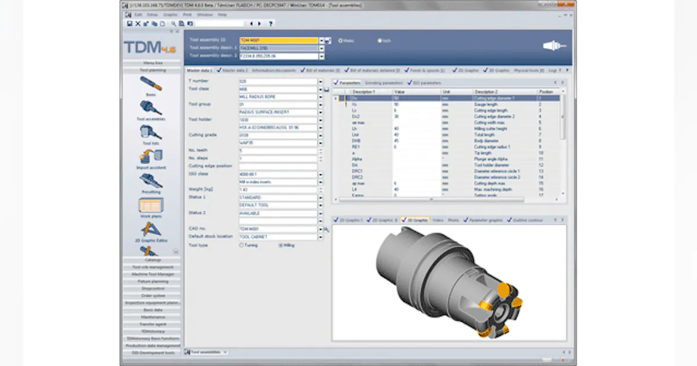Click the Cutting edge position field
Screen dimensions: 697x366
click(278, 166)
